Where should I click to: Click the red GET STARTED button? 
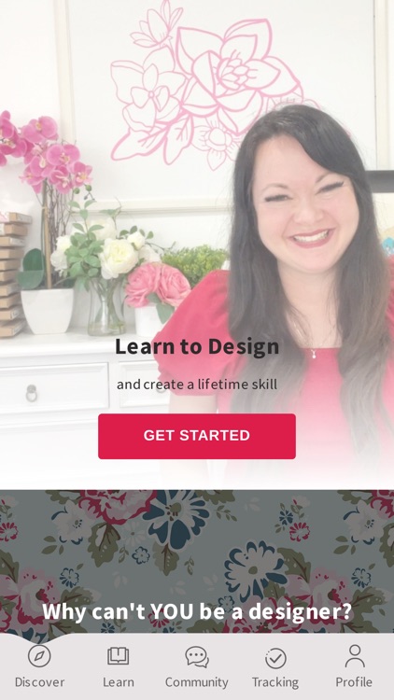pos(197,436)
